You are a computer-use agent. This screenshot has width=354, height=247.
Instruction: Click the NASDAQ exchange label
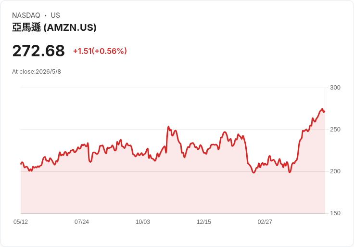pyautogui.click(x=26, y=15)
